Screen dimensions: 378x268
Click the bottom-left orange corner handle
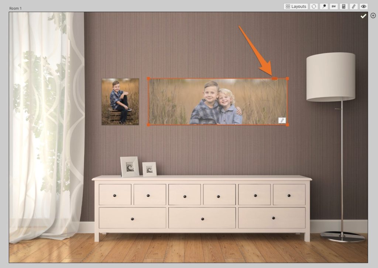tap(148, 125)
